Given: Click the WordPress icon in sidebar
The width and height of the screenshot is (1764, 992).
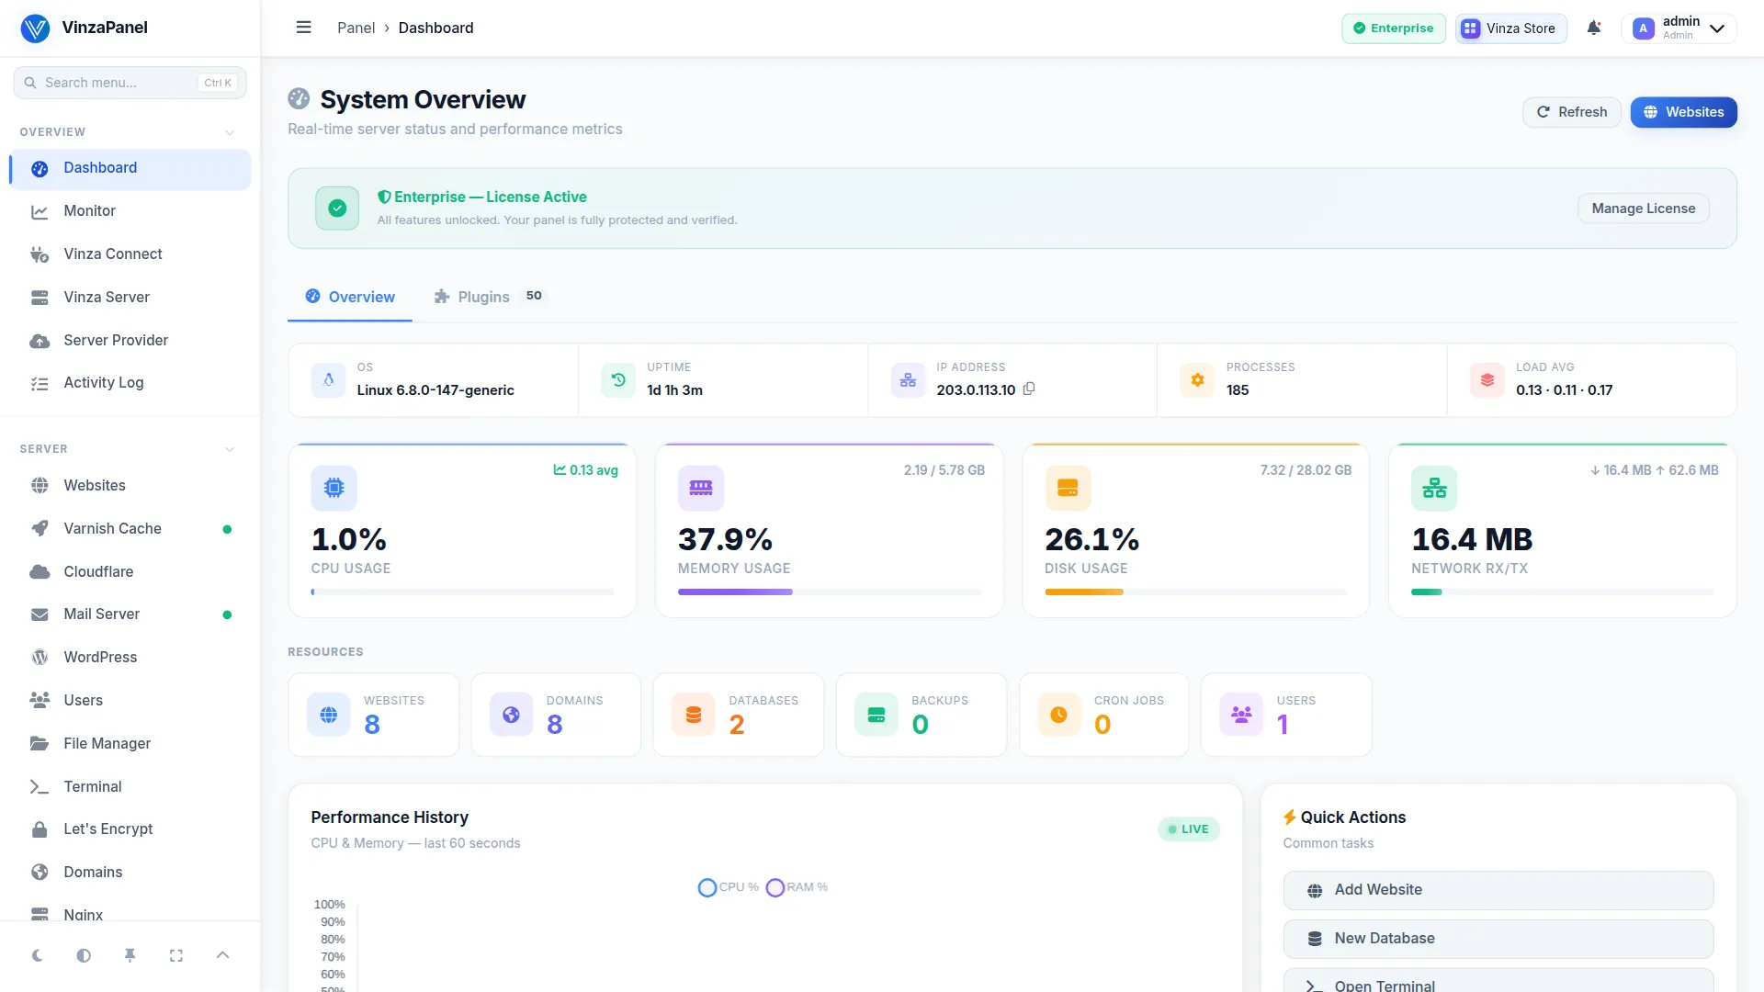Looking at the screenshot, I should tap(40, 658).
